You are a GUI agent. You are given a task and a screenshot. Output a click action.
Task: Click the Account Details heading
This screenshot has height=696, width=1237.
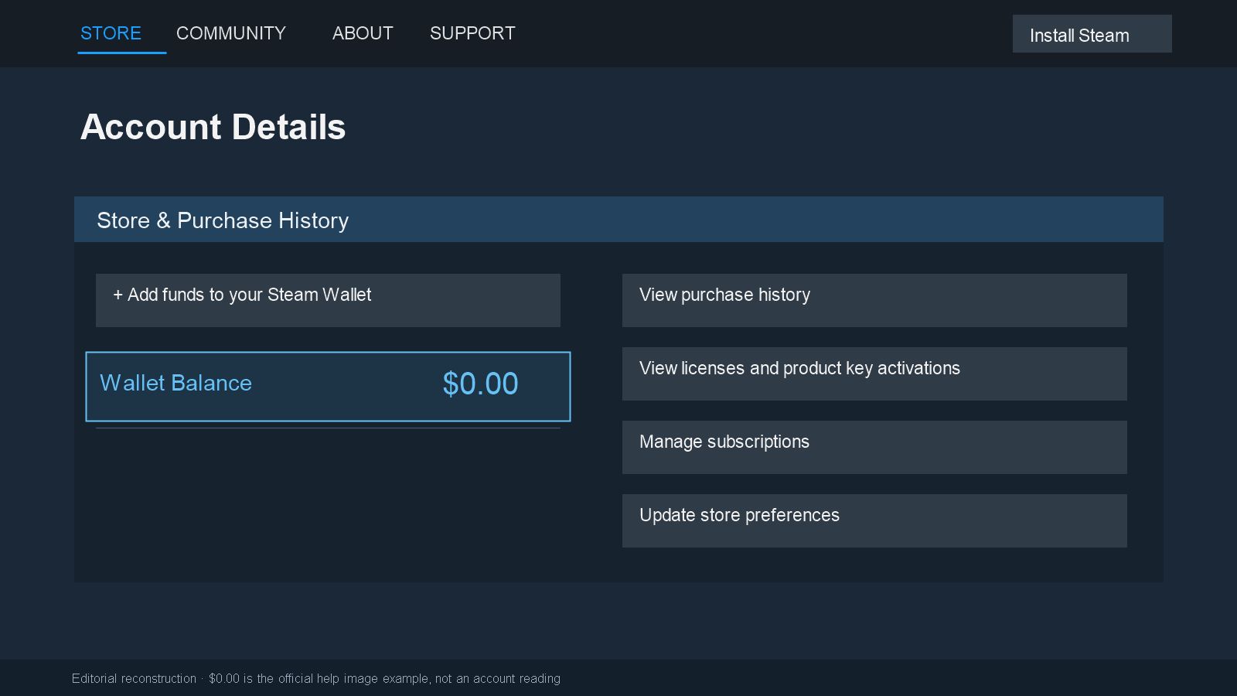213,127
